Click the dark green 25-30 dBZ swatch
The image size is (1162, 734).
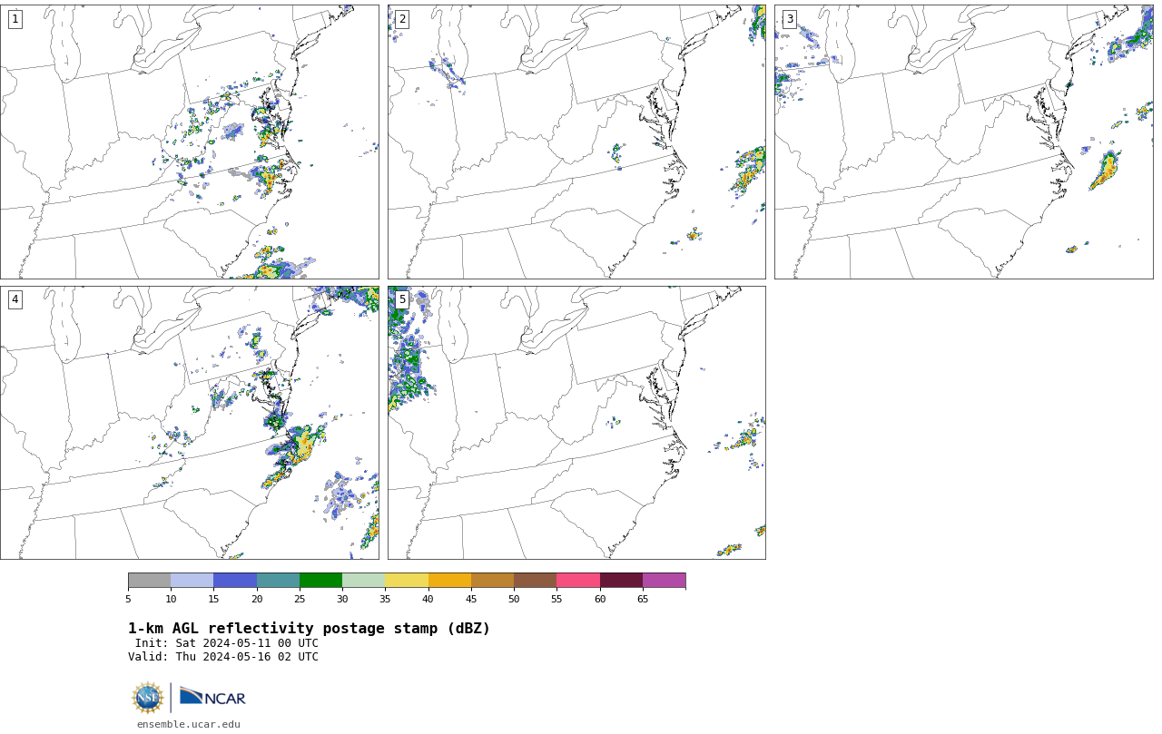point(320,581)
